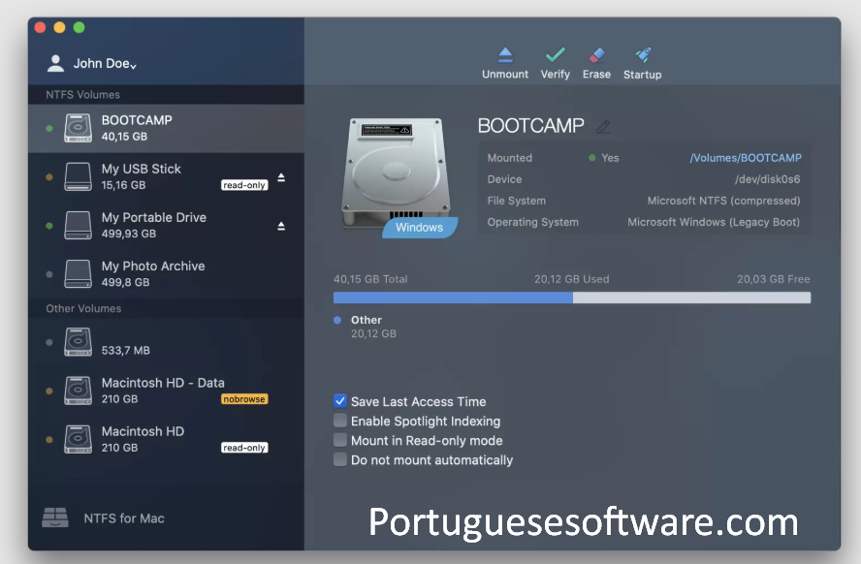Click the blue Other legend dot
Viewport: 861px width, 564px height.
coord(337,320)
